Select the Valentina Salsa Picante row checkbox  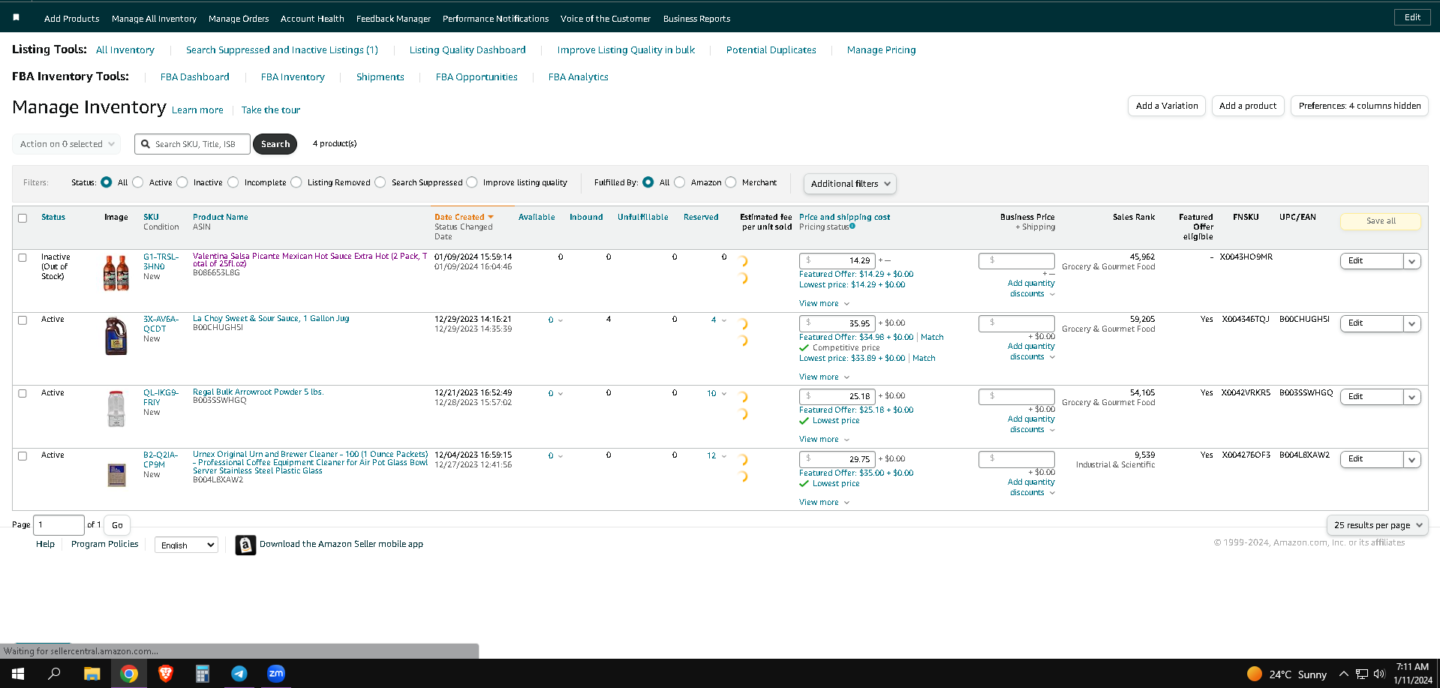coord(23,257)
